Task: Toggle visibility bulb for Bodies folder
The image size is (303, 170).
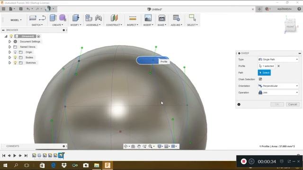Action: 15,58
